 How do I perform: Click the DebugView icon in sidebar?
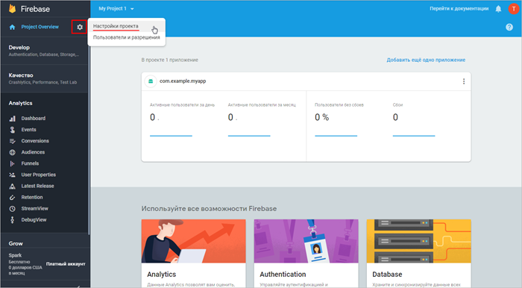pyautogui.click(x=13, y=220)
